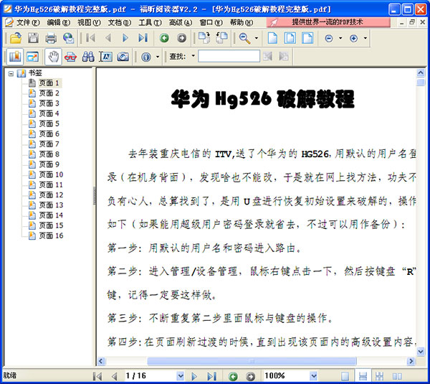Viewport: 430px width, 384px height.
Task: Click the Print icon
Action: tap(51, 38)
